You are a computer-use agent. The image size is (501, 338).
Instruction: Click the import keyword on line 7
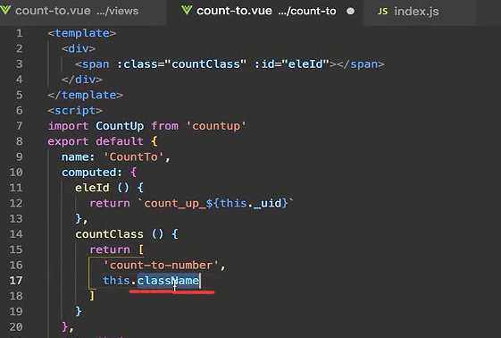point(68,126)
